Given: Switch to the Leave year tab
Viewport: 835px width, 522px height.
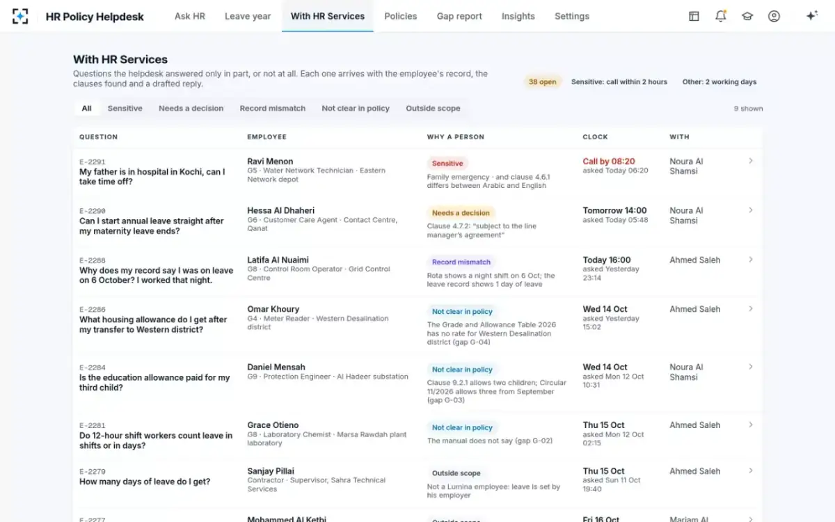Looking at the screenshot, I should tap(248, 16).
